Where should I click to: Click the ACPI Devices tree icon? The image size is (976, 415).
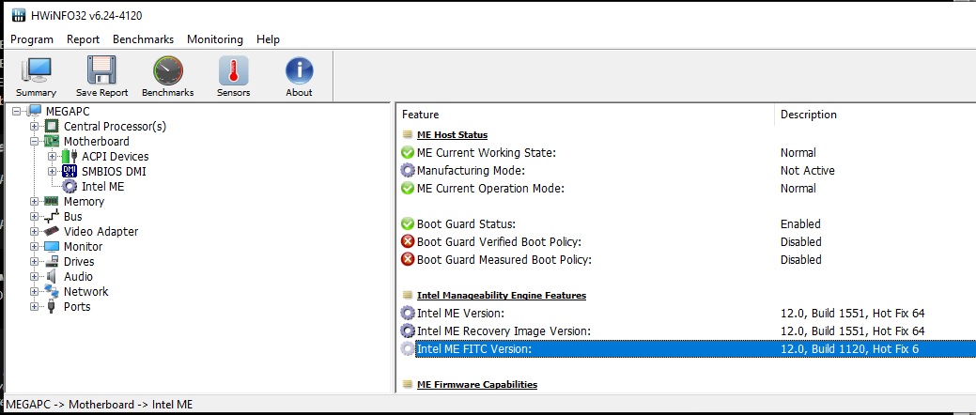(x=70, y=157)
